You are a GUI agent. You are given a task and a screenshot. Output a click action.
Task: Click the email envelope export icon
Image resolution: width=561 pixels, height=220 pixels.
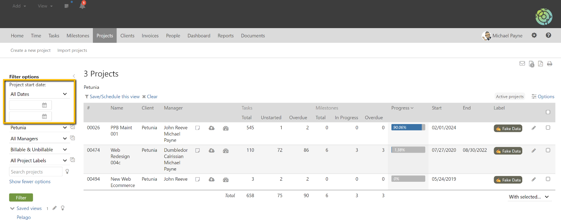click(522, 64)
